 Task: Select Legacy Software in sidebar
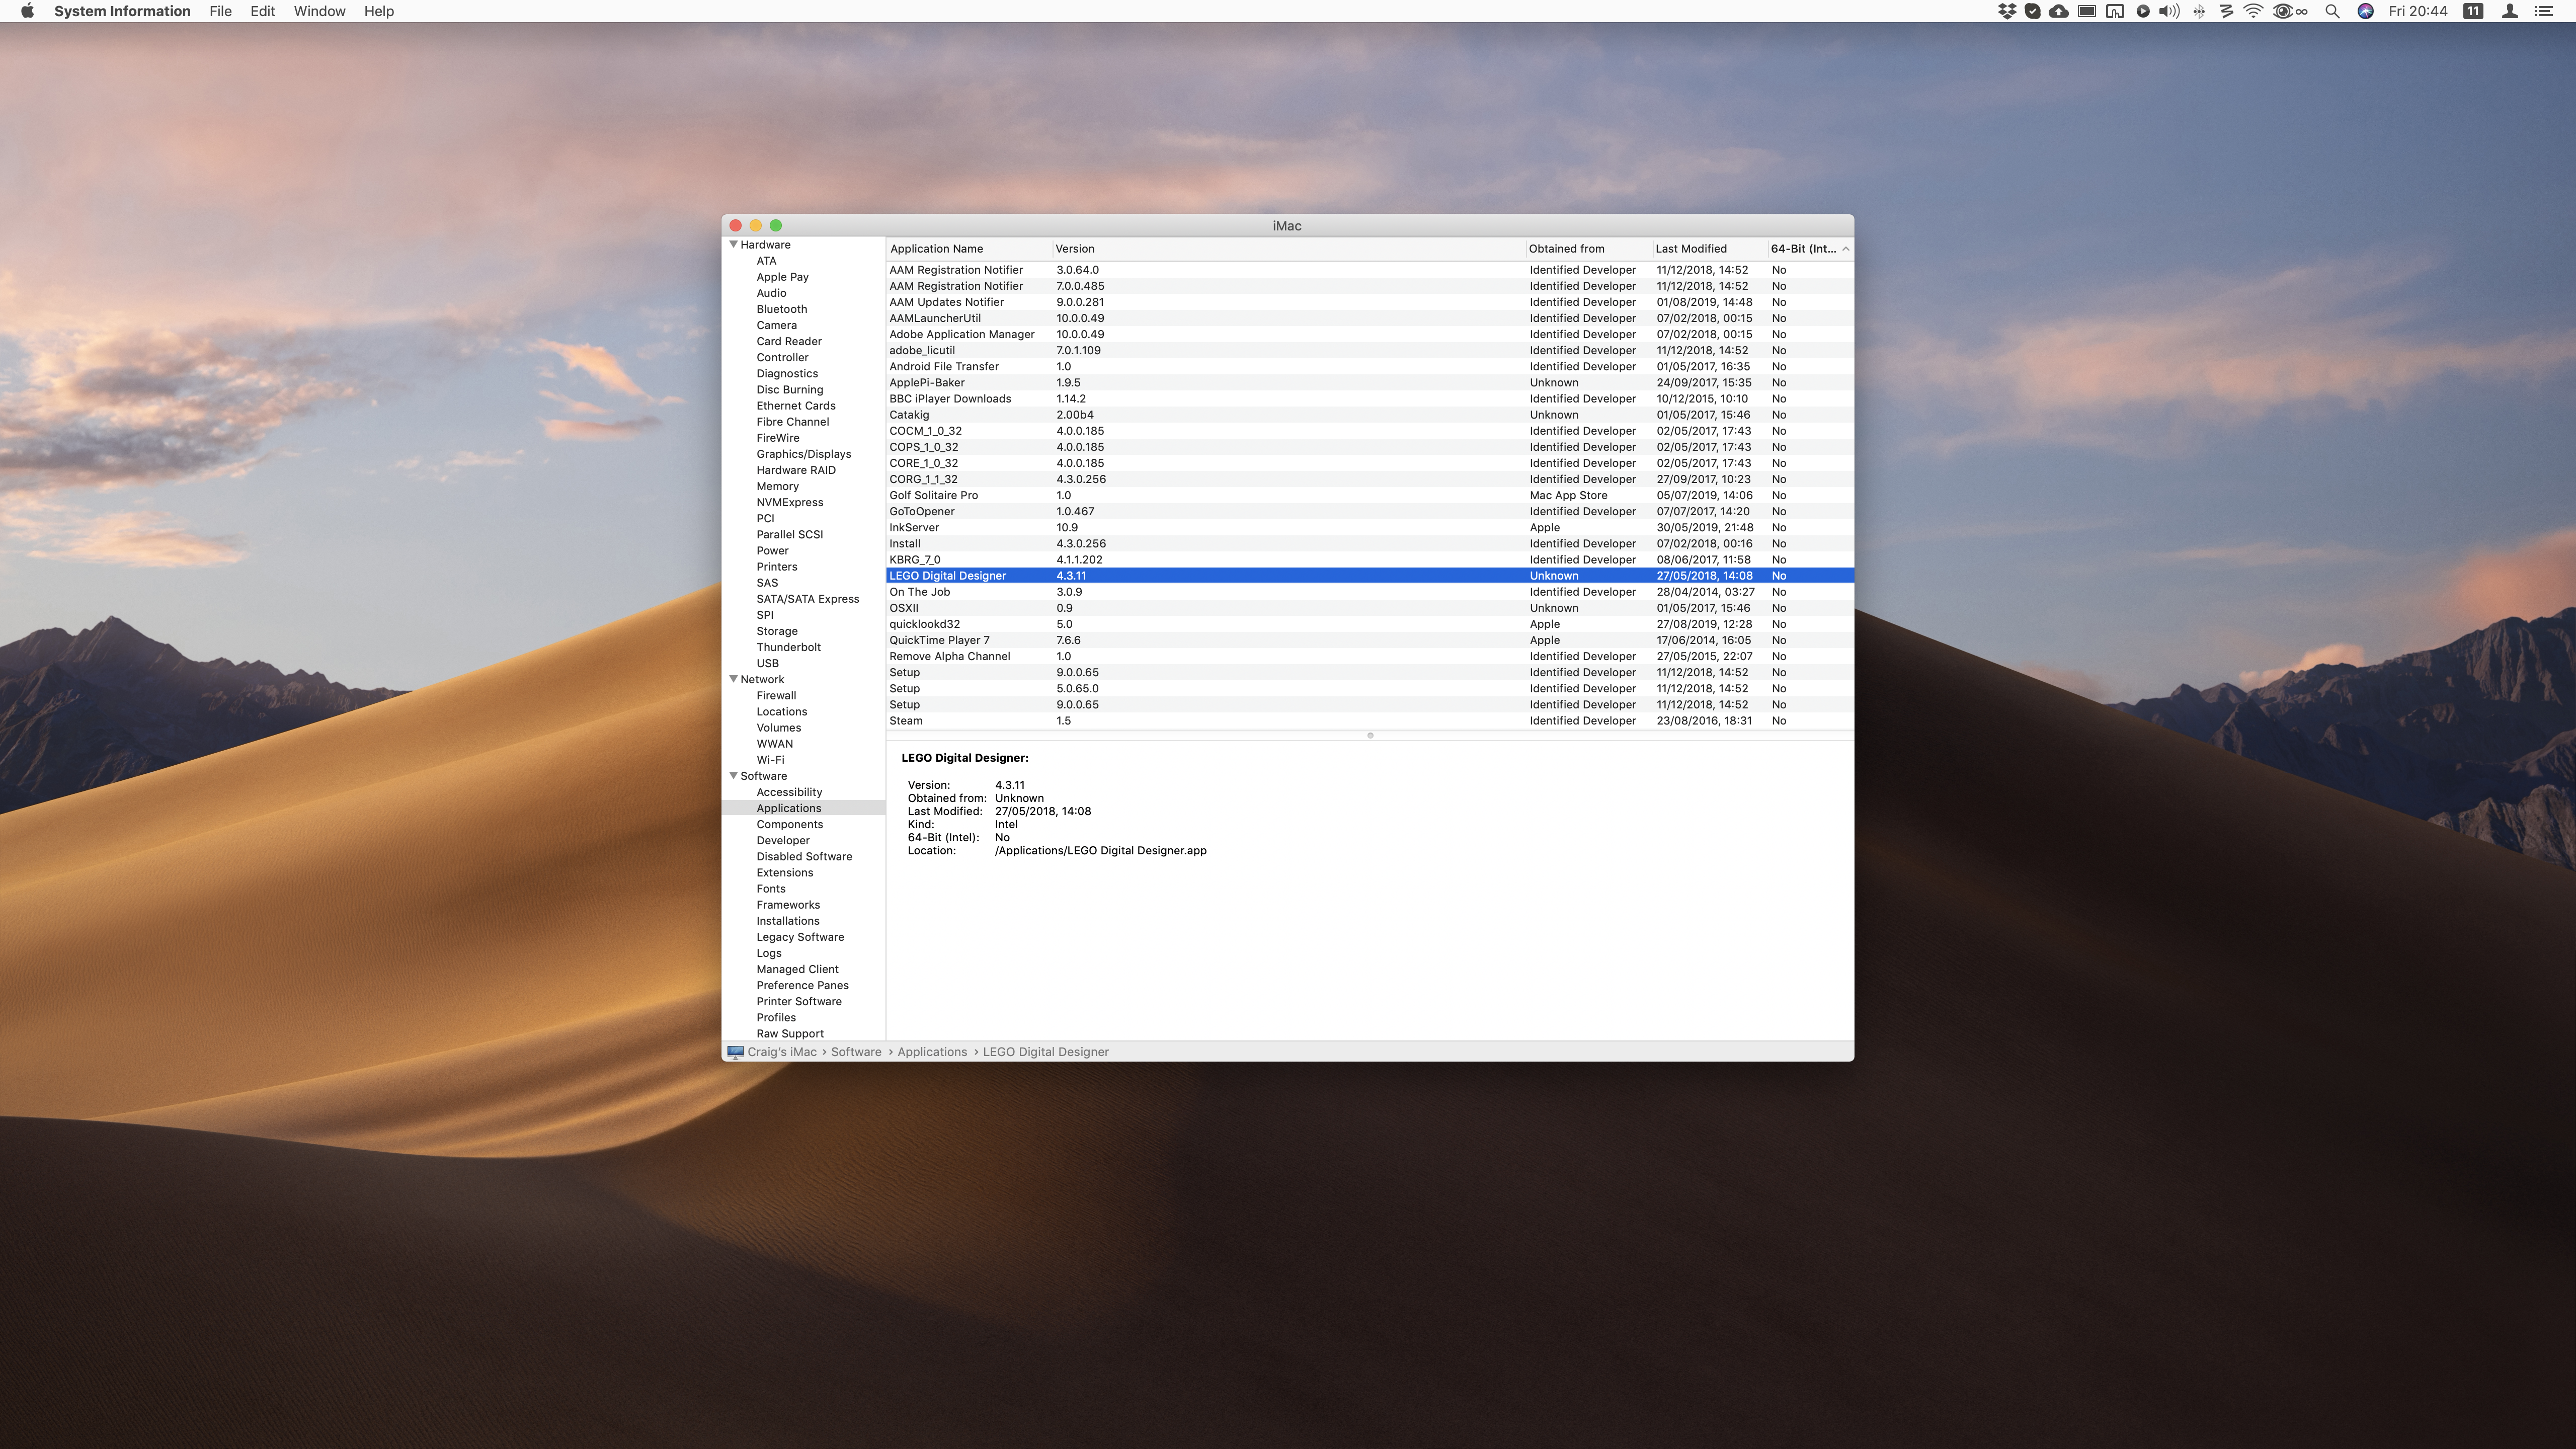click(800, 937)
